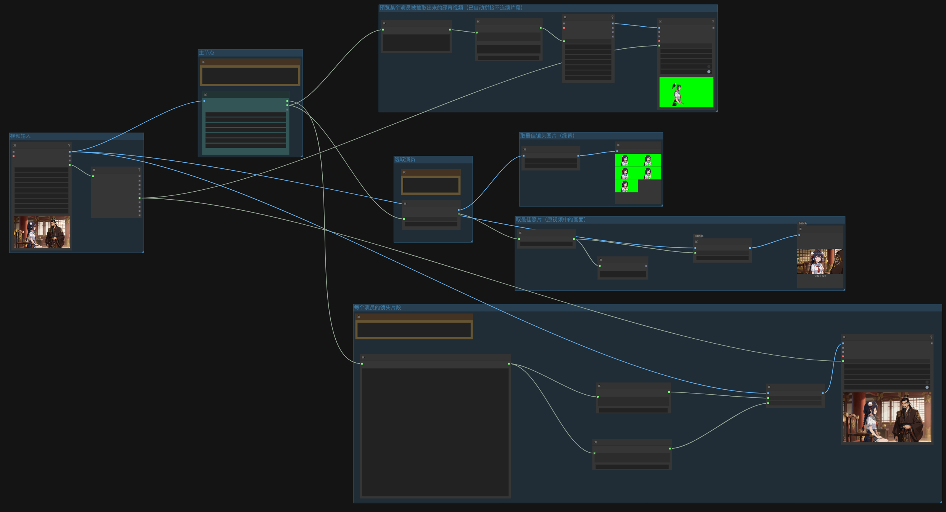Viewport: 946px width, 512px height.
Task: Grab resize corner of 视频输入 group
Action: 142,251
